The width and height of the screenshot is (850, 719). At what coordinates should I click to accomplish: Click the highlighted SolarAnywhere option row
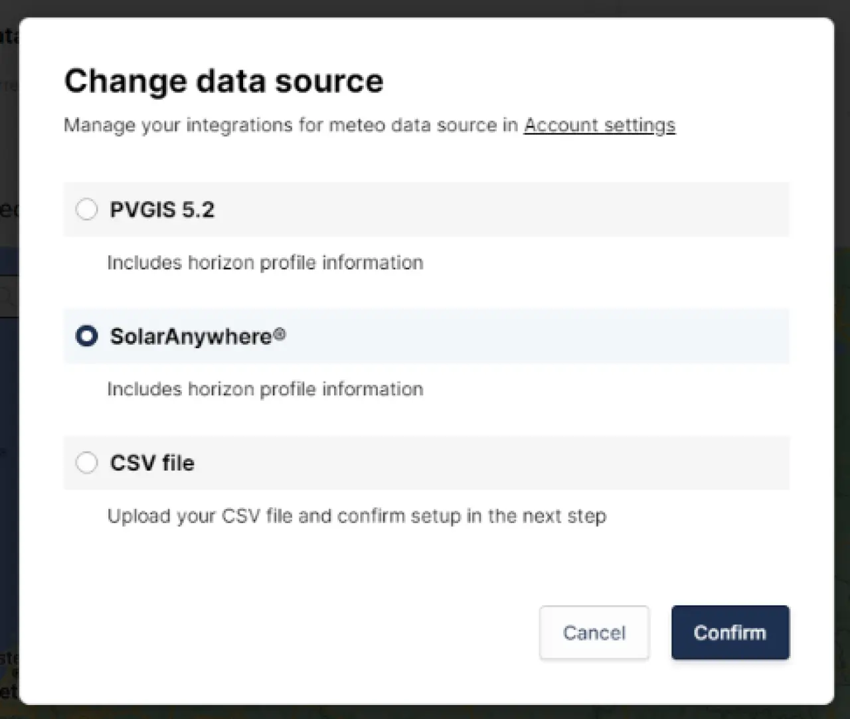tap(425, 336)
